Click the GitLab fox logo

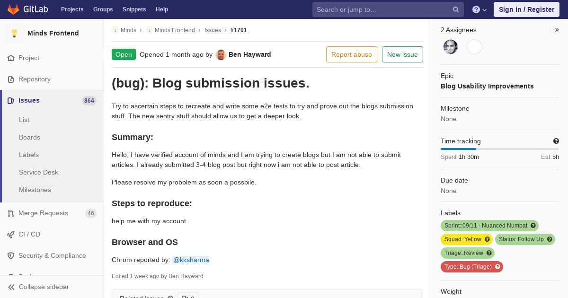click(x=13, y=9)
